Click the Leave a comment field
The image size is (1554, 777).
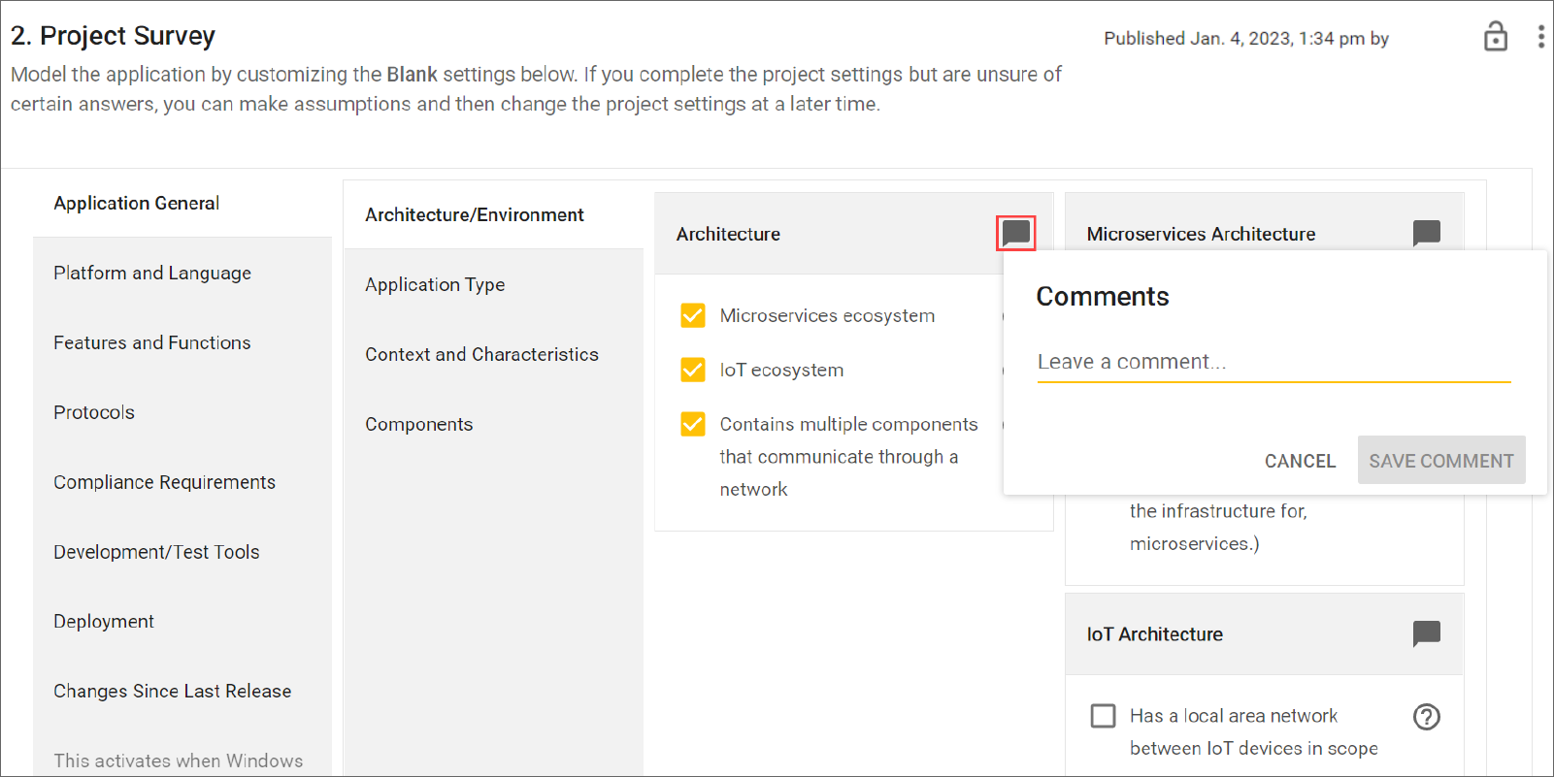[x=1273, y=362]
